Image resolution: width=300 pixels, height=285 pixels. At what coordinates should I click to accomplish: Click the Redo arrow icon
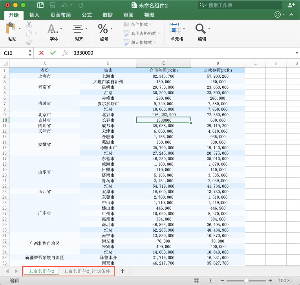pos(81,5)
